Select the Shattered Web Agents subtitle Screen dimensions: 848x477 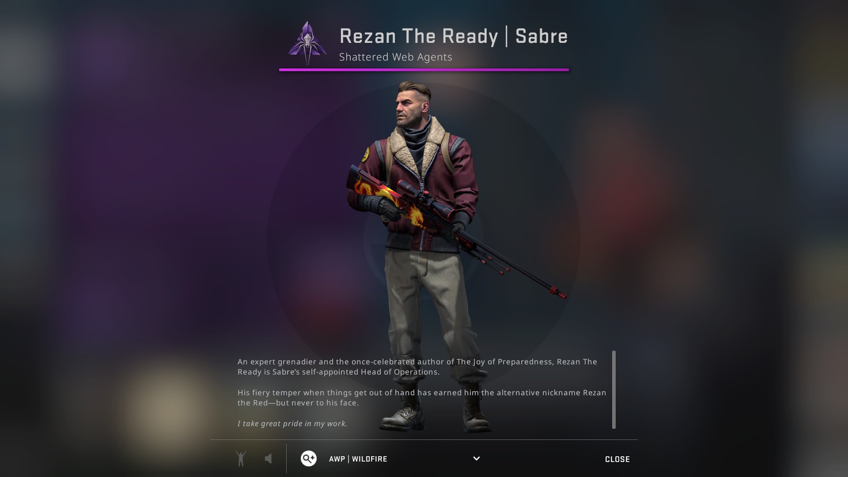(x=396, y=57)
